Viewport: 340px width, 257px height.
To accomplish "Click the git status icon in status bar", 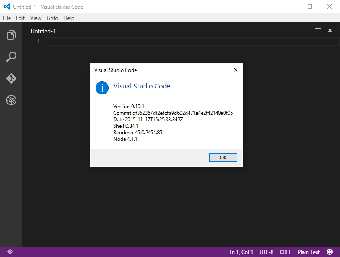I will coord(10,252).
